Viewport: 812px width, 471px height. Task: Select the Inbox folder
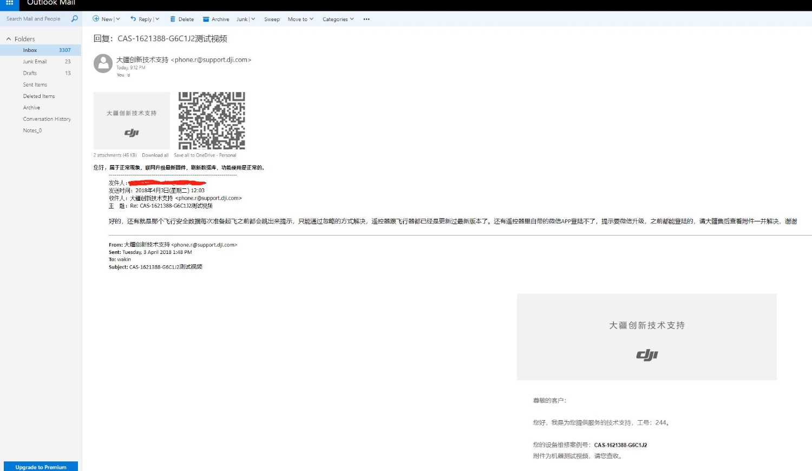(x=41, y=50)
